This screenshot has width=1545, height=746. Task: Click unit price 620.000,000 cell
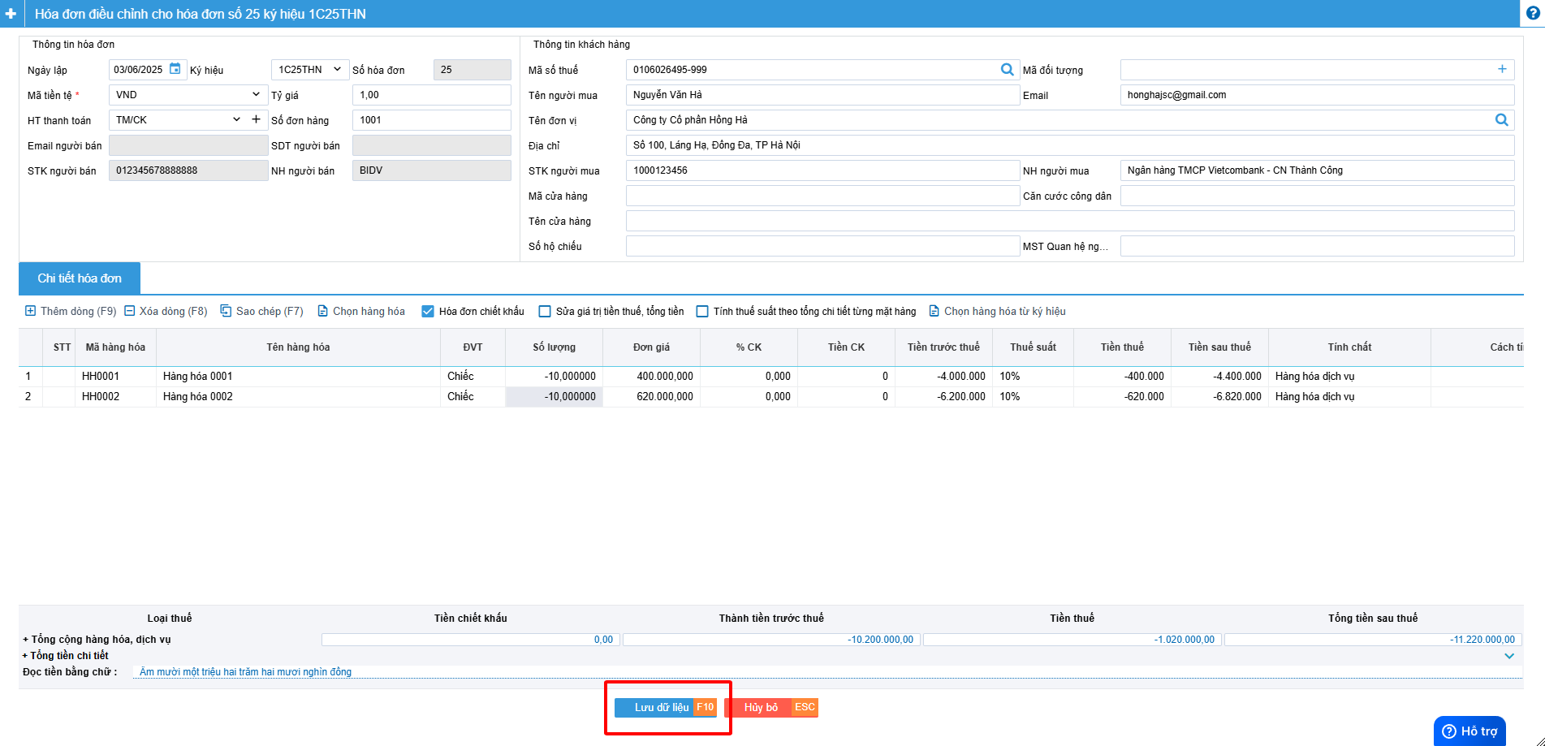651,397
